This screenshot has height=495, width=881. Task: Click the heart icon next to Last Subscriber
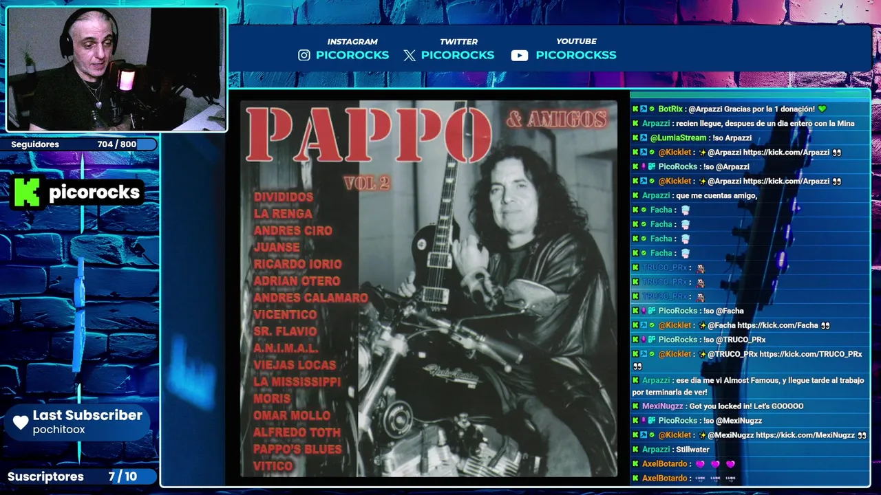point(21,422)
